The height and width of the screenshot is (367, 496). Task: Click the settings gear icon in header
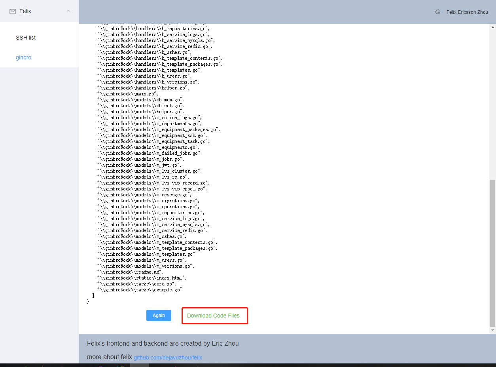tap(437, 12)
